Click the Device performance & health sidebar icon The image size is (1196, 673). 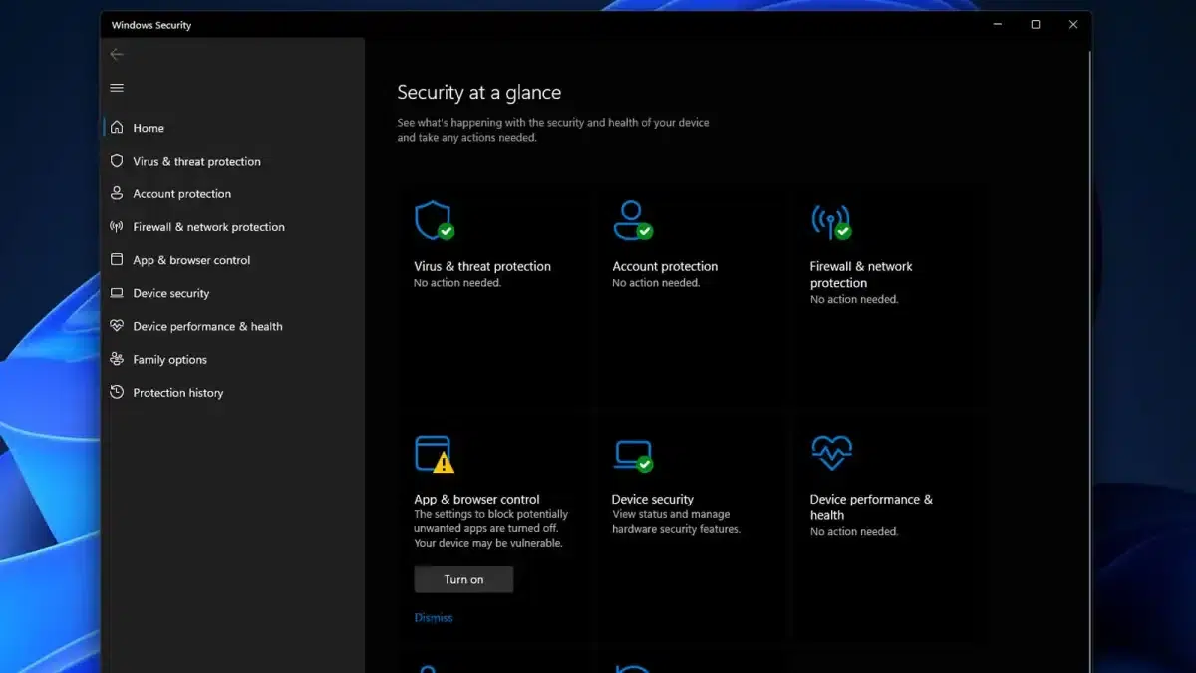[x=117, y=326]
